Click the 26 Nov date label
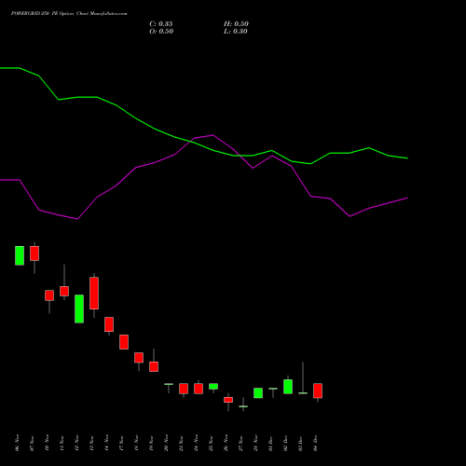The width and height of the screenshot is (466, 466). tap(226, 443)
